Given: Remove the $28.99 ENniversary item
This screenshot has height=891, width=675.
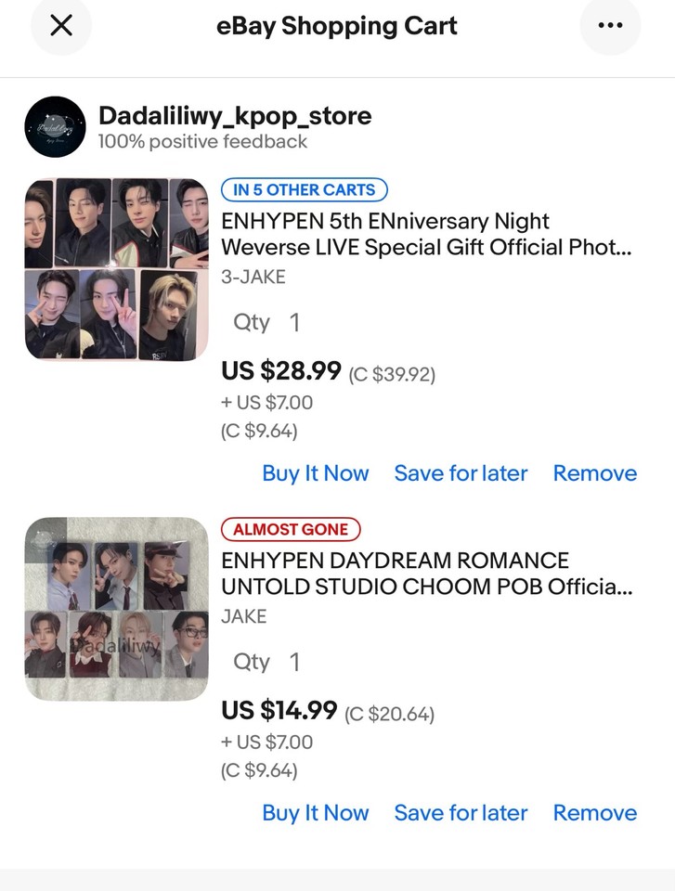Looking at the screenshot, I should click(x=595, y=473).
